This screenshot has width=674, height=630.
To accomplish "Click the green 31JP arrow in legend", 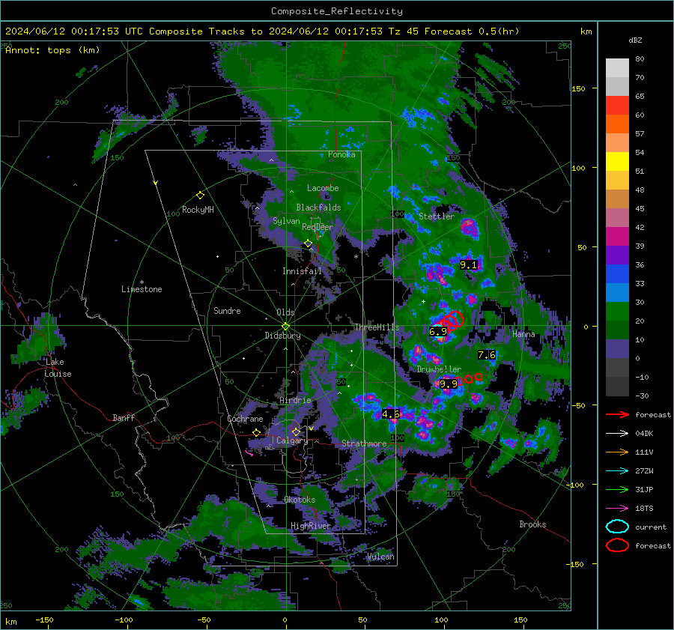I will click(x=617, y=489).
